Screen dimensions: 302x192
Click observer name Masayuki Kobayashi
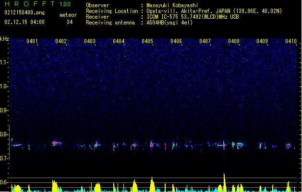172,5
